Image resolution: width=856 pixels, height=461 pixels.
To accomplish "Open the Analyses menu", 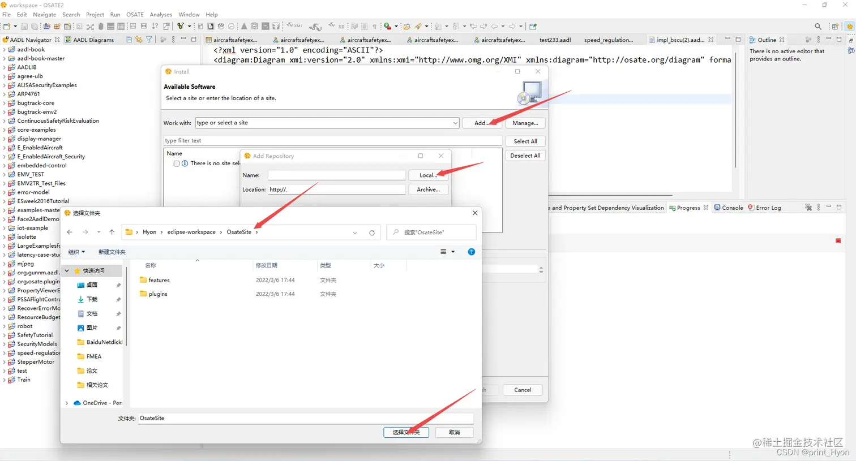I will [x=161, y=14].
